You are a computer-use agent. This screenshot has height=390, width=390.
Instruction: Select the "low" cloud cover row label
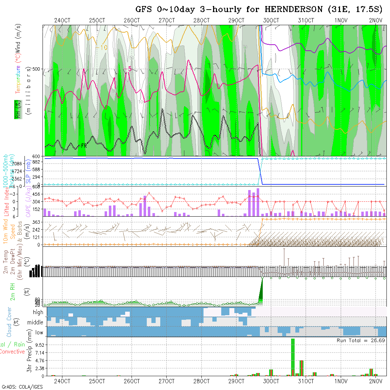click(39, 333)
